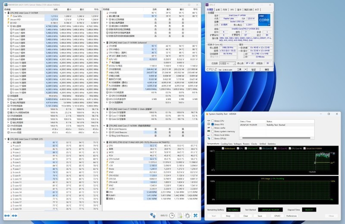
Task: Click the HWiNFO collapse columns arrows icon
Action: point(15,215)
